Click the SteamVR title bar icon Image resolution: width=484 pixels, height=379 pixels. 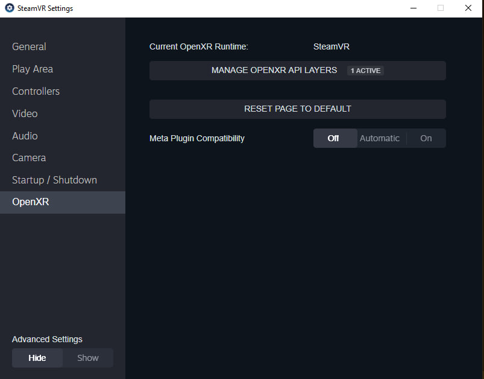[x=10, y=8]
